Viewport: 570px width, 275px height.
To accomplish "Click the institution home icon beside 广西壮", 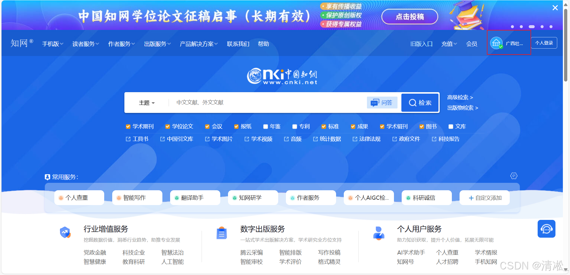I will click(x=496, y=43).
